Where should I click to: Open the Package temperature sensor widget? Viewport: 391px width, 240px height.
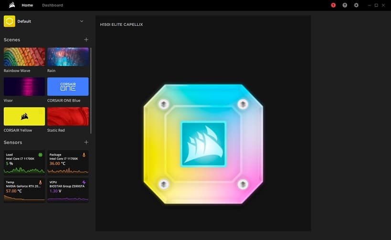(68, 162)
